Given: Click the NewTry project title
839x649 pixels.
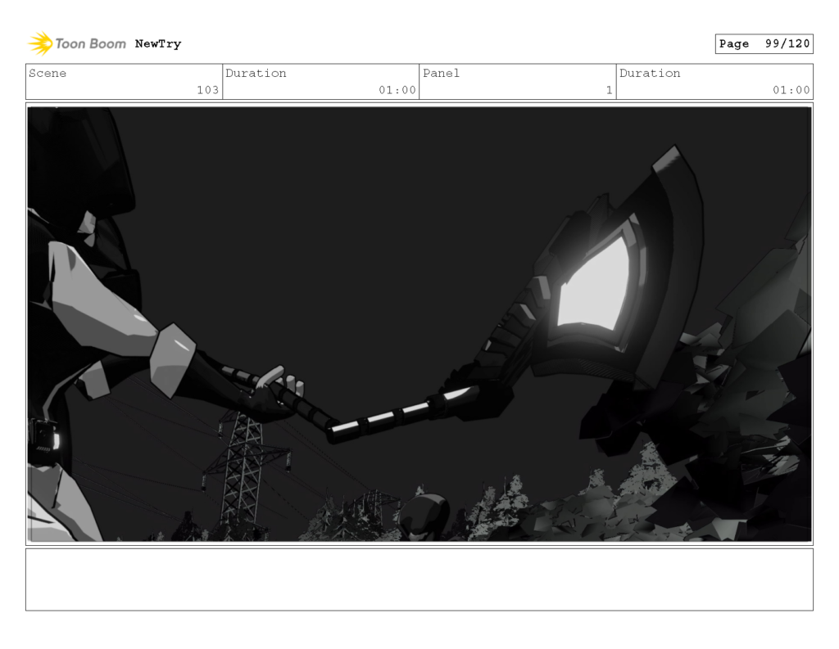Looking at the screenshot, I should click(157, 43).
